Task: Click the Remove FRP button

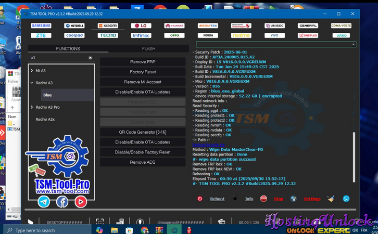Action: [x=143, y=62]
